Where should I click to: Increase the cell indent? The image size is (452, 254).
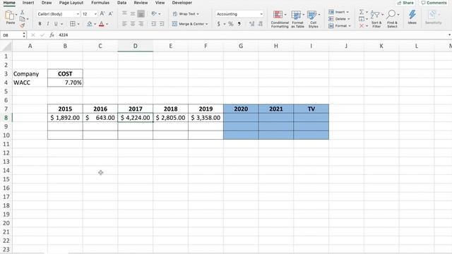(162, 24)
